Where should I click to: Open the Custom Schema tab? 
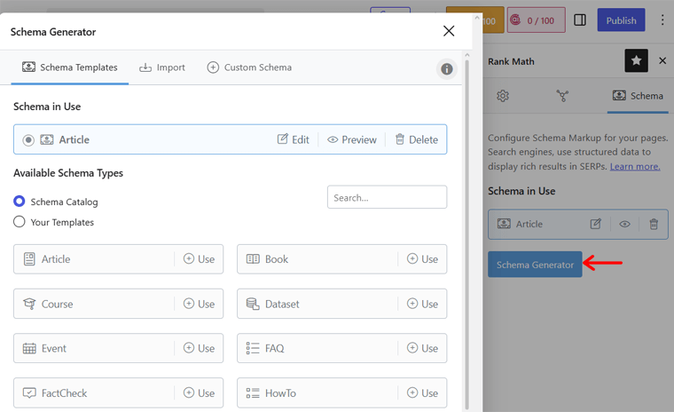click(x=249, y=67)
